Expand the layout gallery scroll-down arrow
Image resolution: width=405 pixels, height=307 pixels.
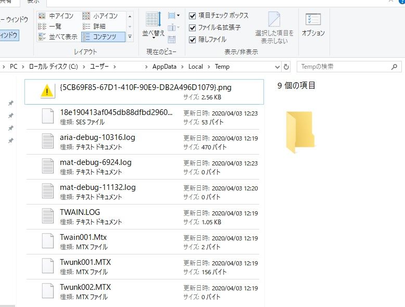coord(130,27)
